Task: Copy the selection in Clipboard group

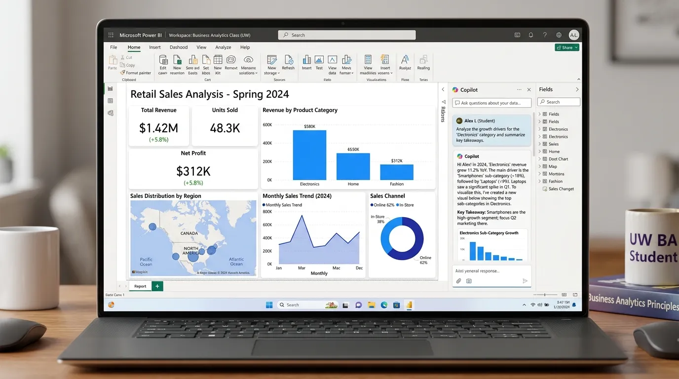Action: coord(127,65)
